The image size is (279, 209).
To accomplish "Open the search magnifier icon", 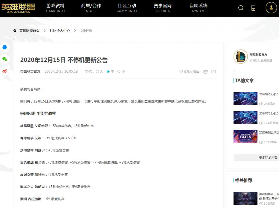I will [x=241, y=8].
